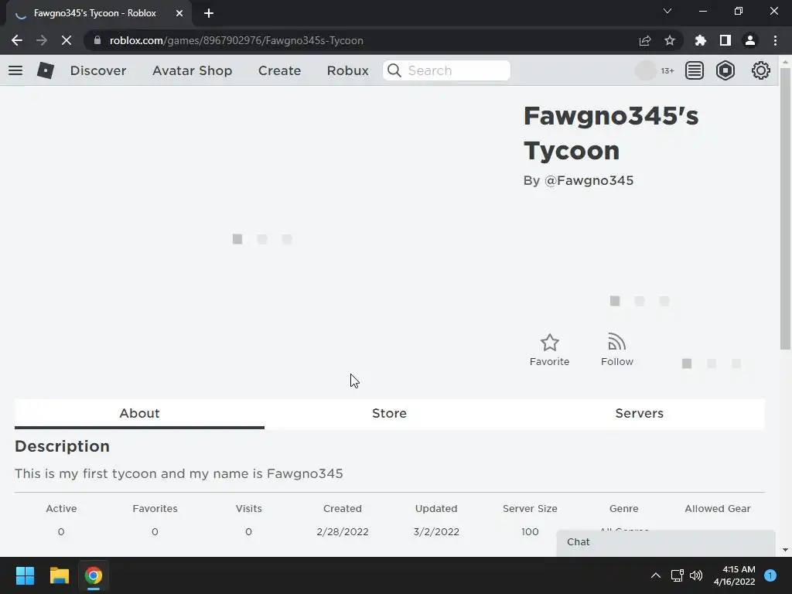Screen dimensions: 792x594
Task: Click the 13+ age label
Action: click(667, 70)
